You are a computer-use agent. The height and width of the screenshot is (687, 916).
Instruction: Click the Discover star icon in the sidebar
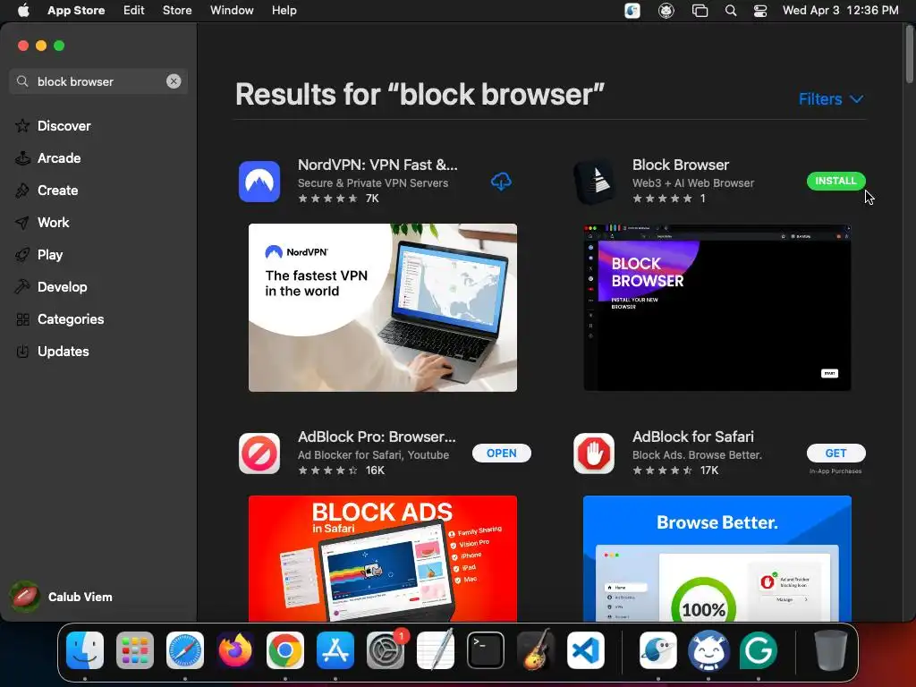point(22,125)
